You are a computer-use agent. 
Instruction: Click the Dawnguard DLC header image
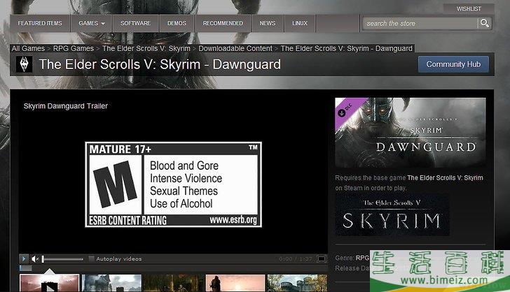coord(411,132)
